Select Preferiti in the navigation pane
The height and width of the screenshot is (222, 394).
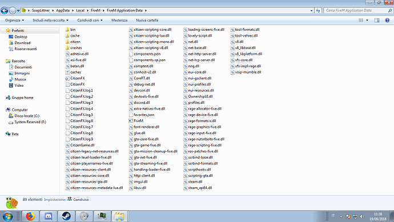18,31
